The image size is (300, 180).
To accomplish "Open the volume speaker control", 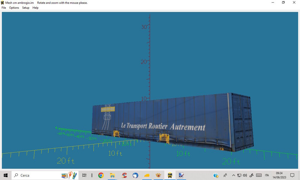I will [245, 175].
